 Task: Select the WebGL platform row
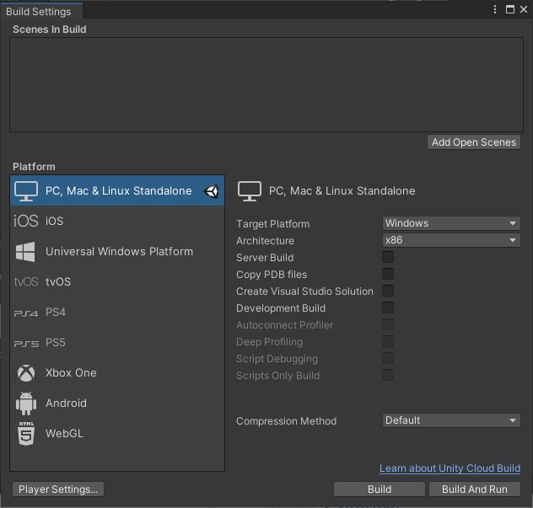[117, 434]
